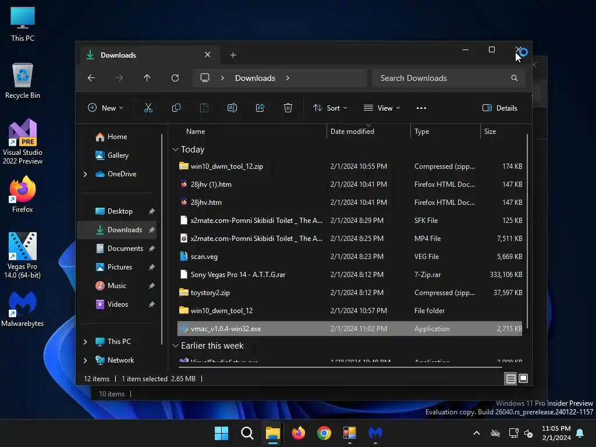Select Malwarebytes desktop icon
596x447 pixels.
pos(23,308)
